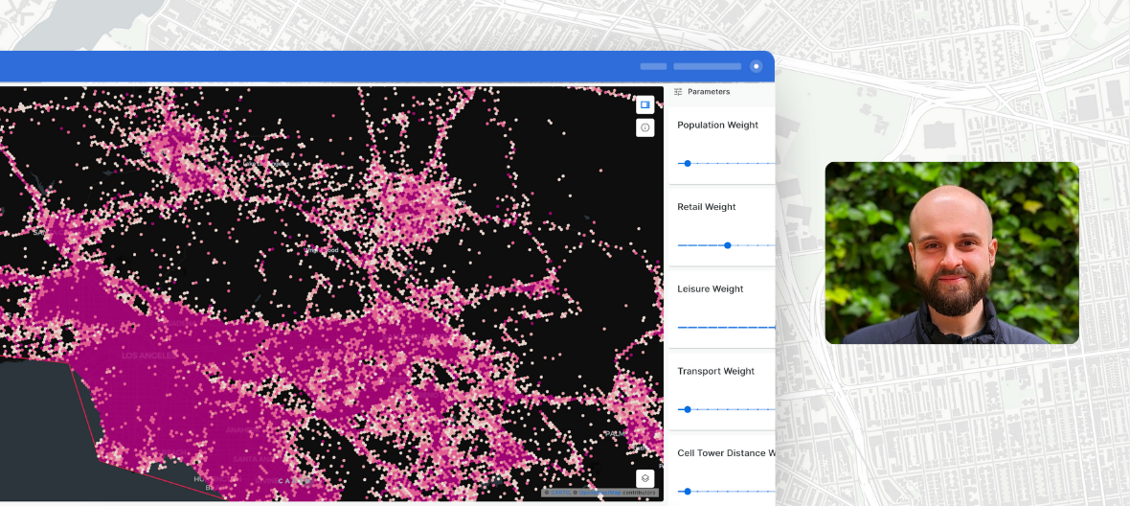Open the map info icon

click(644, 127)
